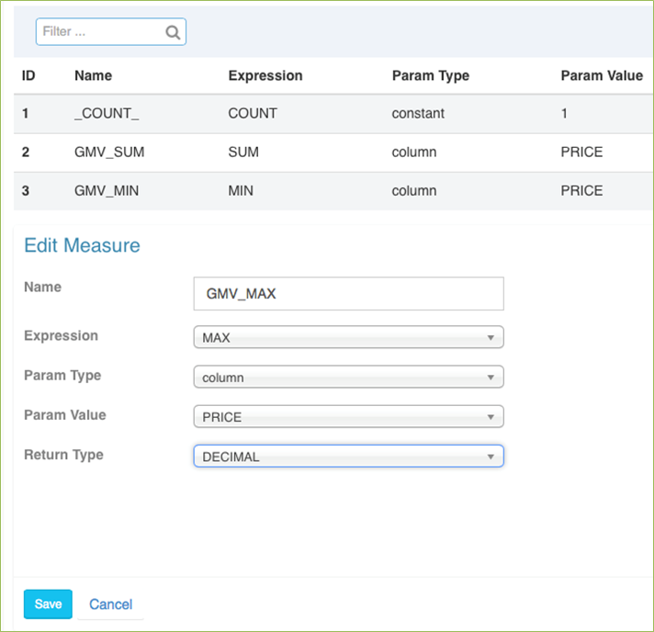Click the Param Value field label in form
The height and width of the screenshot is (632, 654).
click(65, 415)
